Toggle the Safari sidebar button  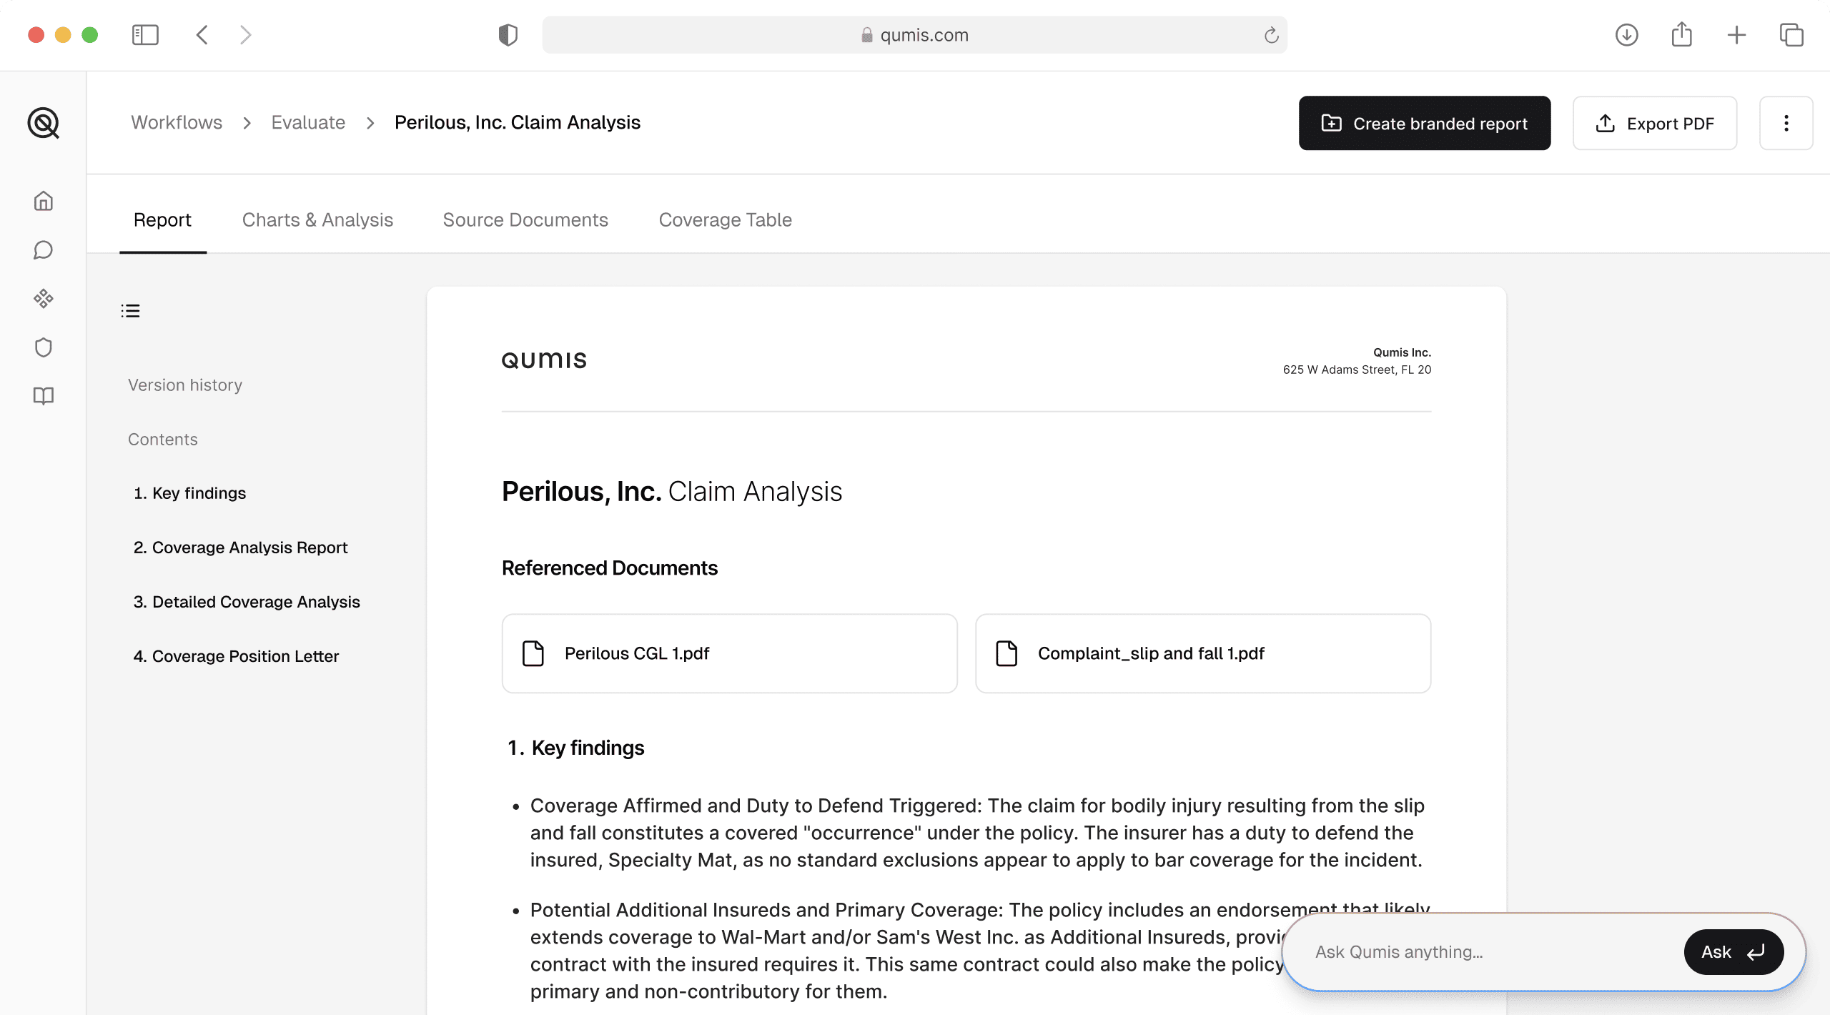pyautogui.click(x=144, y=34)
